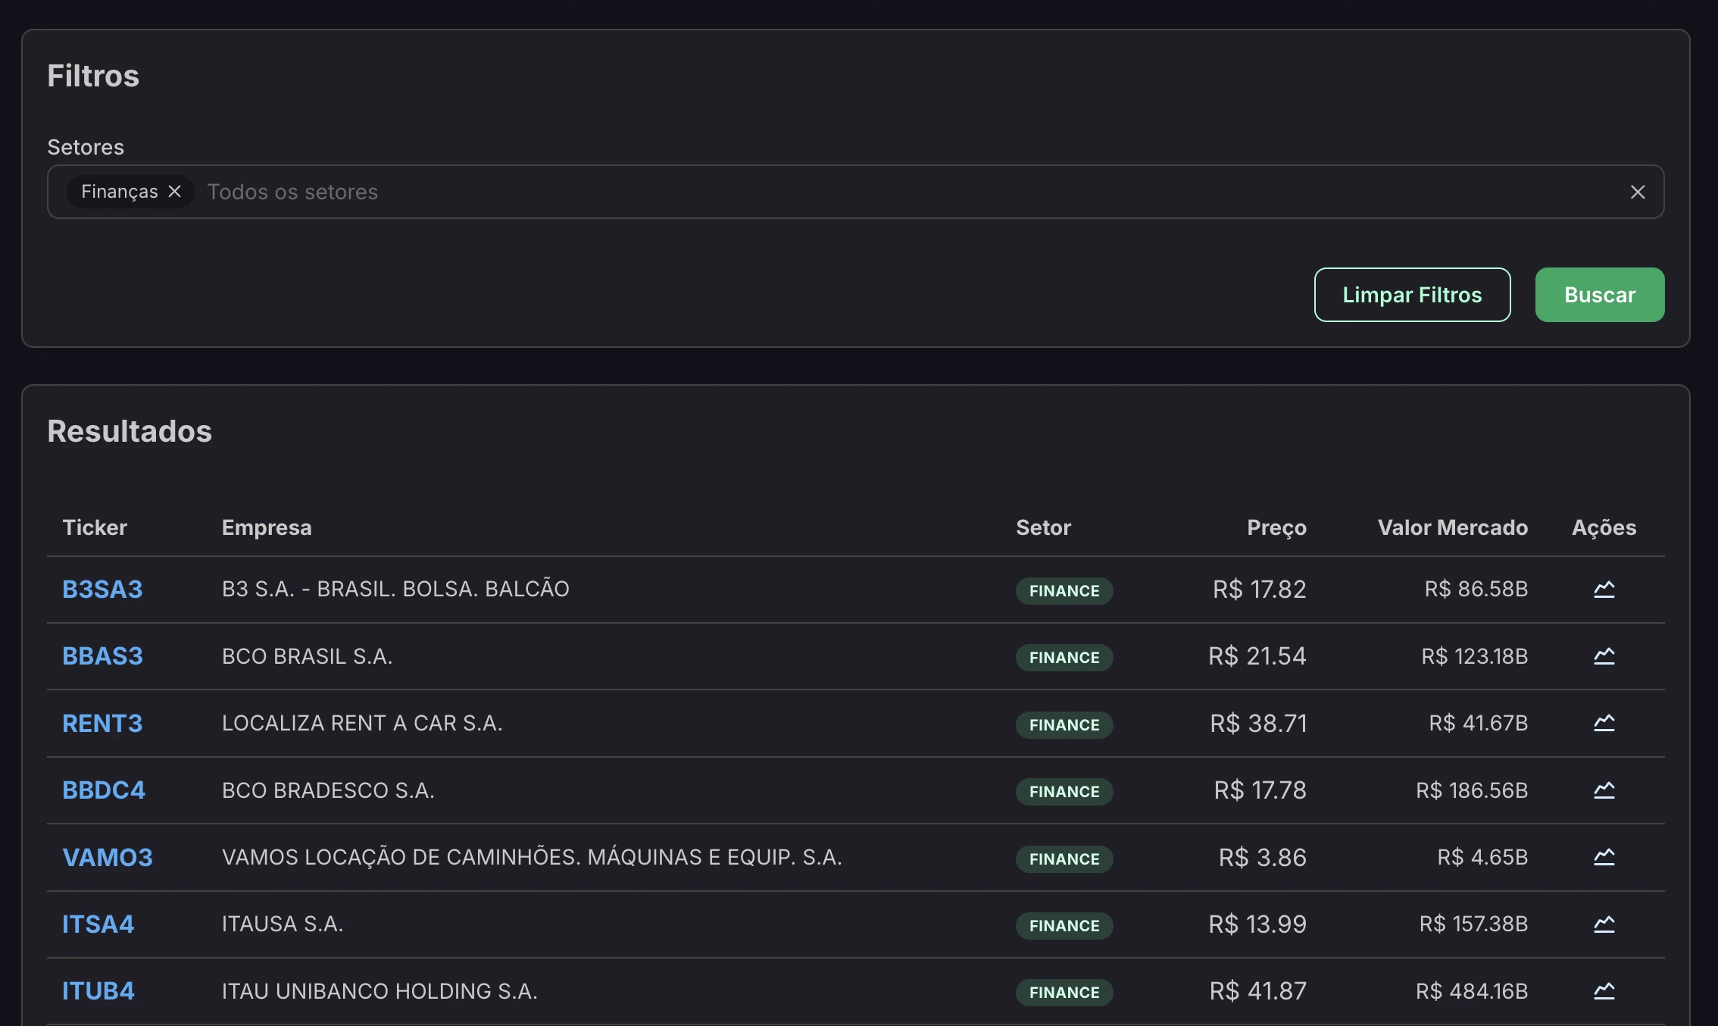Click price R$ 17.82
The width and height of the screenshot is (1718, 1026).
click(1259, 589)
